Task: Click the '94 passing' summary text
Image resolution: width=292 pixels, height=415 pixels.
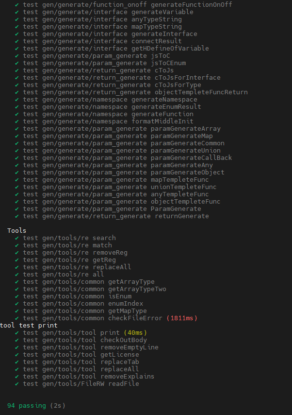Action: click(x=26, y=405)
